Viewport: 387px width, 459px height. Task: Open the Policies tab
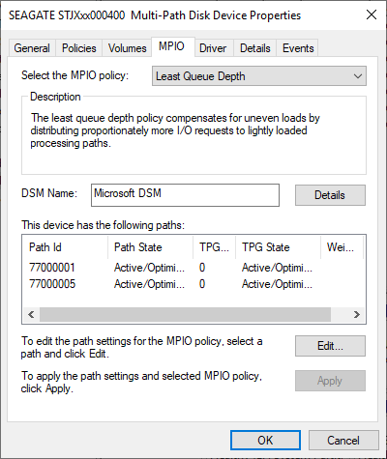click(79, 48)
